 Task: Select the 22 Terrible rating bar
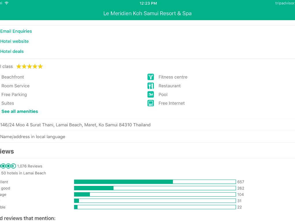[155, 207]
